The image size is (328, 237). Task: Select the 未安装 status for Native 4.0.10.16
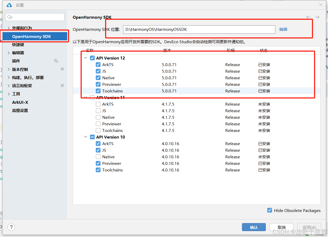click(264, 157)
